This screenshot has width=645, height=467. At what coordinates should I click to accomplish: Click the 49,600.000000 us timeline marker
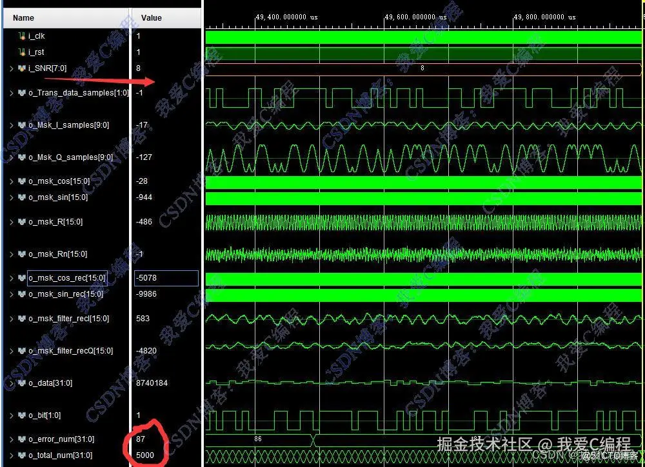click(415, 17)
